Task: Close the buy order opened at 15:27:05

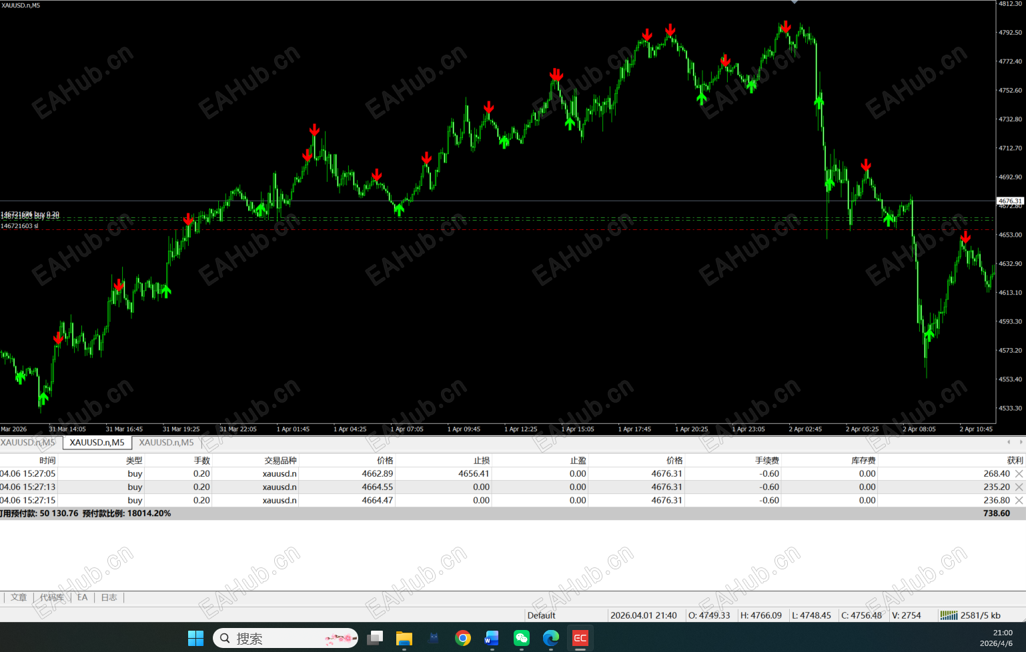Action: (x=1019, y=474)
